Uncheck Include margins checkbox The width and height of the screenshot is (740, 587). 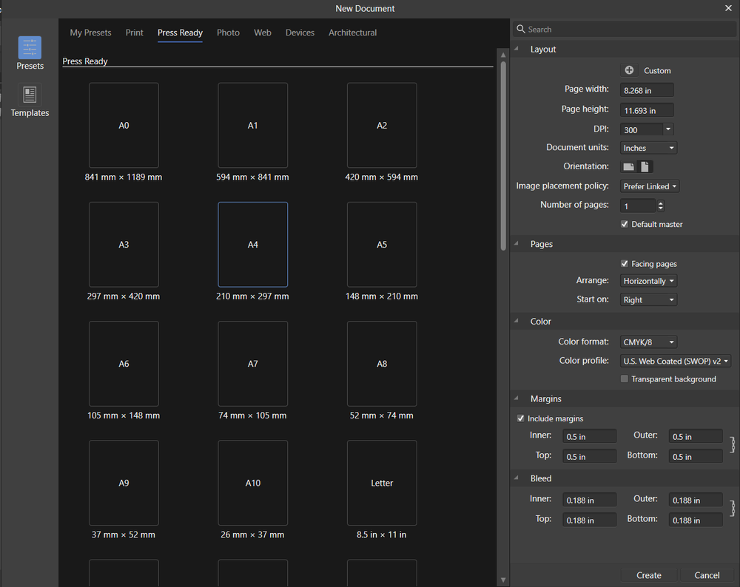(x=520, y=418)
